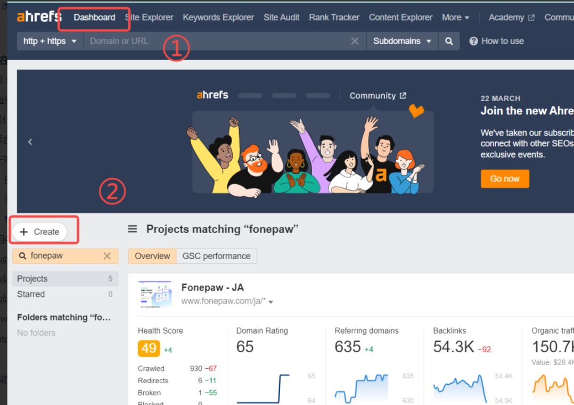Switch to GSC performance tab
Image resolution: width=574 pixels, height=405 pixels.
217,256
